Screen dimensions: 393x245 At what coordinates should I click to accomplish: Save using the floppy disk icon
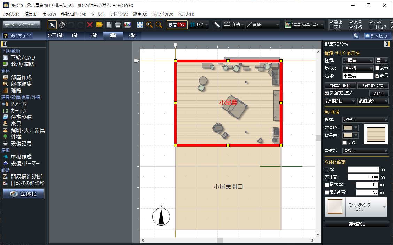[109, 25]
